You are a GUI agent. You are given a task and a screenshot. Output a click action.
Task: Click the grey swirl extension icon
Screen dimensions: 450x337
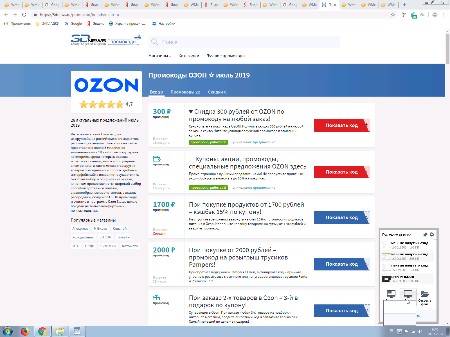point(422,15)
